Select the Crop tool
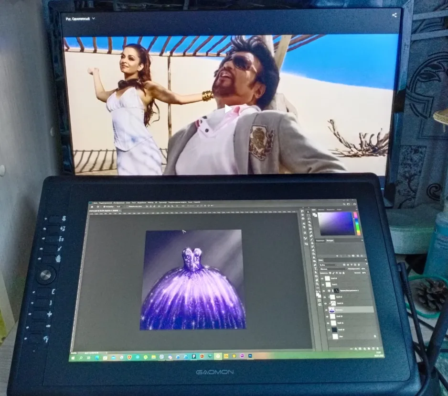Viewport: 448px width, 396px height. (309, 225)
